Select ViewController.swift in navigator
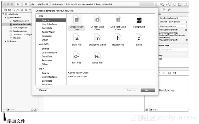The image size is (199, 124). click(x=22, y=24)
